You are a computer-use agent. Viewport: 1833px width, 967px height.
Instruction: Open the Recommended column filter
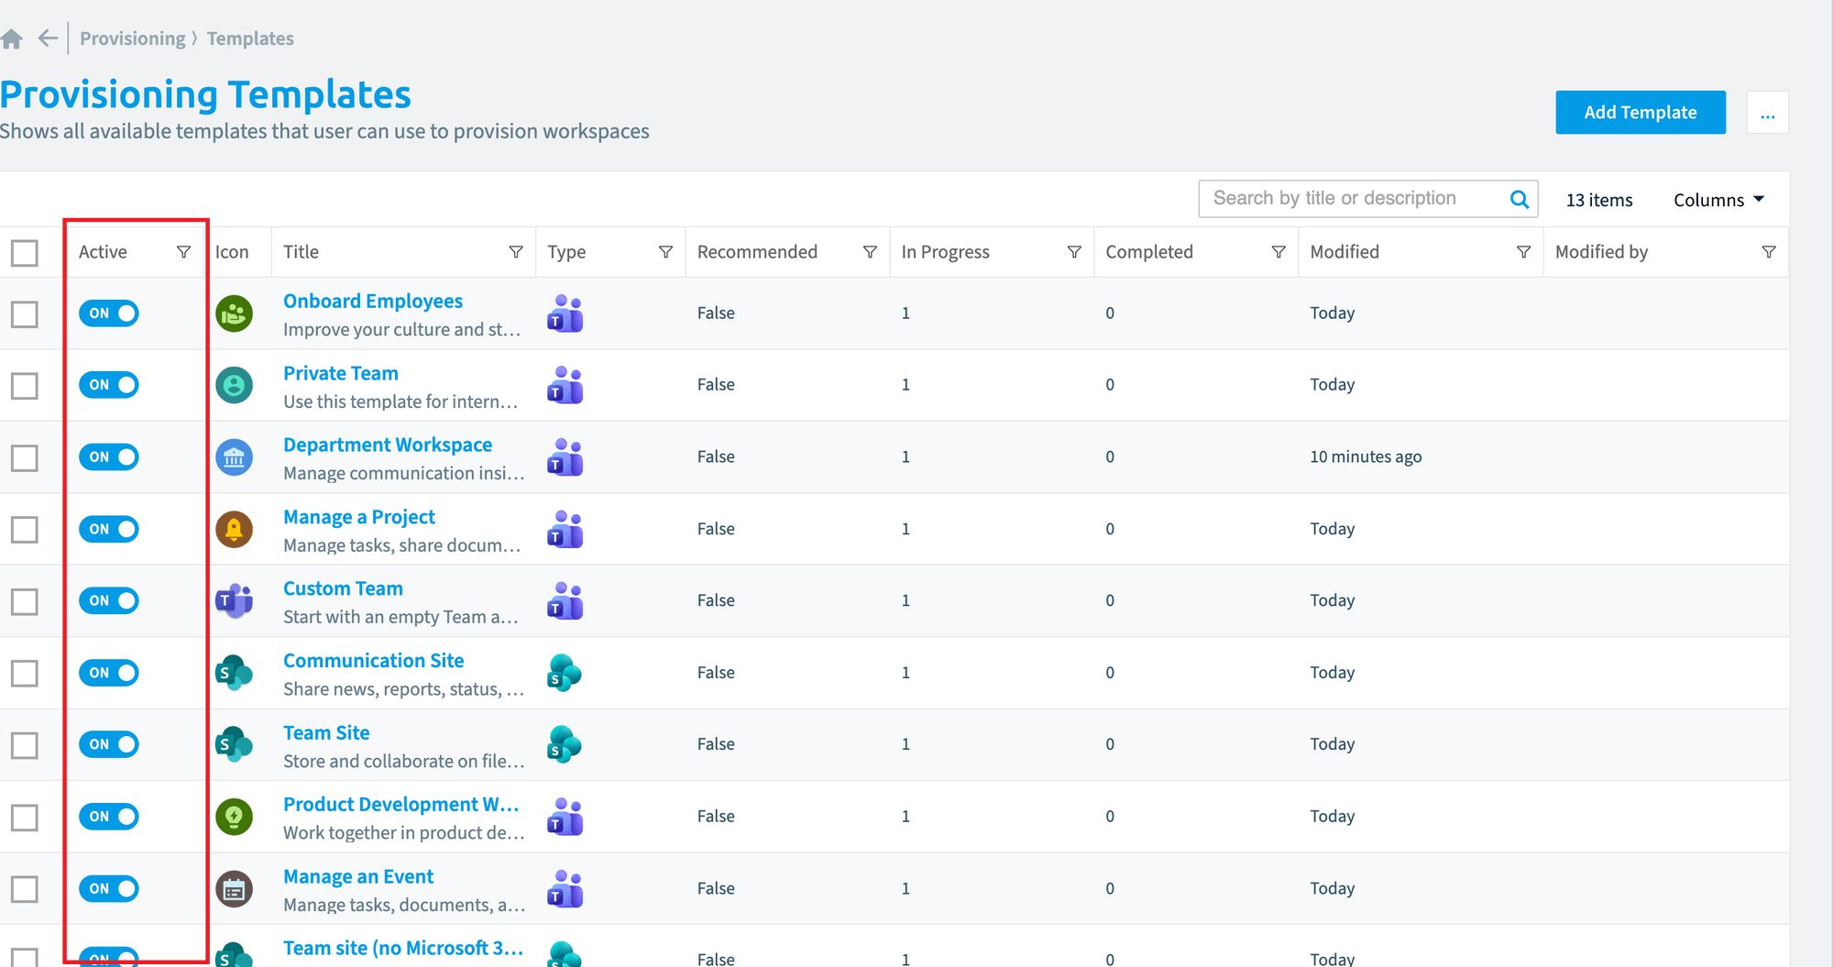tap(870, 252)
